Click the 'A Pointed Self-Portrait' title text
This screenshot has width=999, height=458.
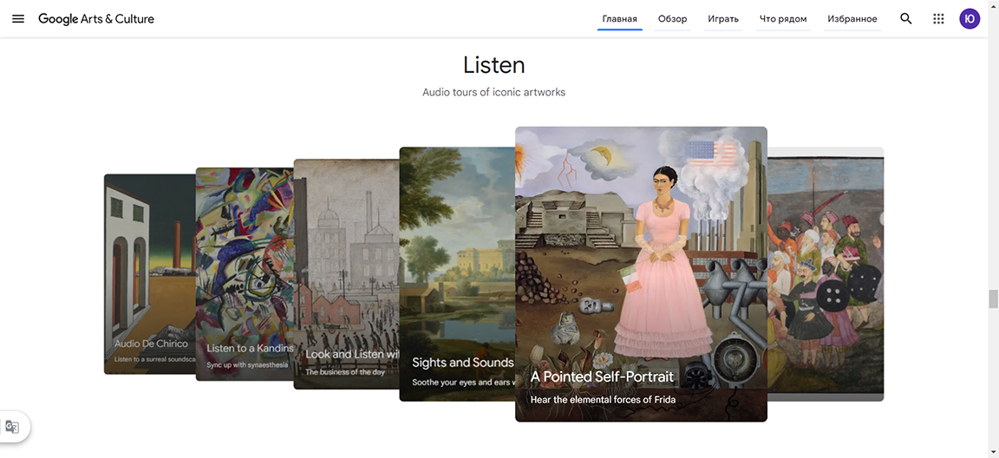click(602, 376)
